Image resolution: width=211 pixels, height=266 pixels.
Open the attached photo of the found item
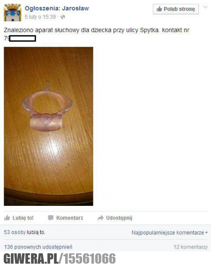coord(48,126)
